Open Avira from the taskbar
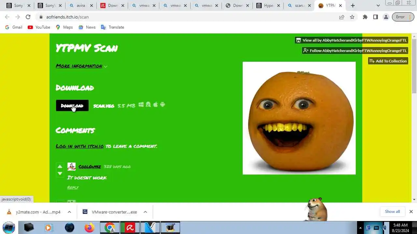This screenshot has height=234, width=417. point(130,227)
